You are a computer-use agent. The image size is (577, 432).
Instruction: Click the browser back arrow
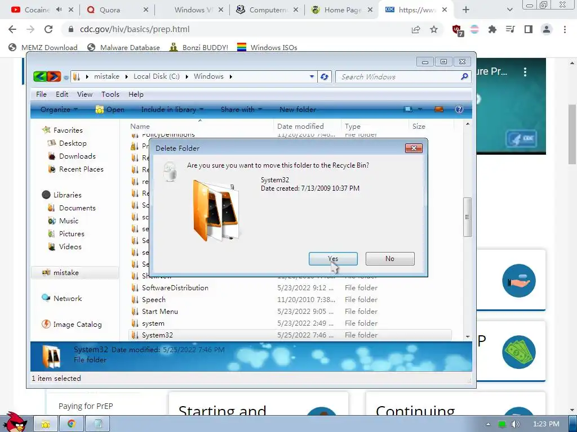(x=12, y=29)
